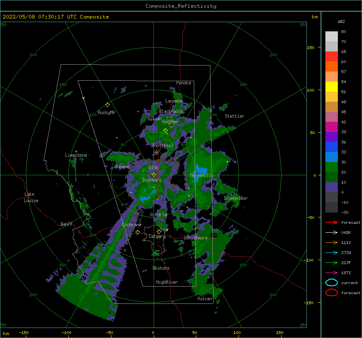The image size is (362, 338).
Task: Click the Banff label
Action: point(66,224)
